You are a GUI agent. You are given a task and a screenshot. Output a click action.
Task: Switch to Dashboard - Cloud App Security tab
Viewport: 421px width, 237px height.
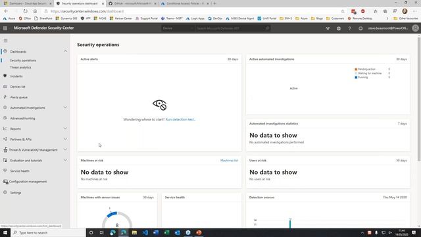(28, 3)
